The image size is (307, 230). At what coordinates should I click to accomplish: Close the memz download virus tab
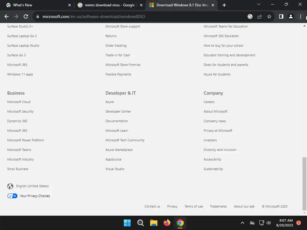[x=141, y=5]
